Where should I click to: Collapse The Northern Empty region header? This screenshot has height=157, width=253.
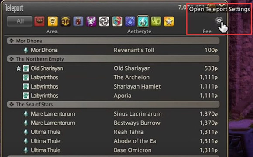click(113, 59)
